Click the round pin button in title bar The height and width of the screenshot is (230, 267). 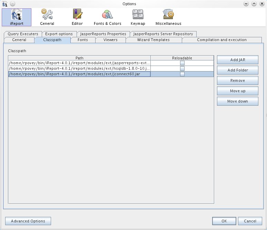[x=13, y=3]
